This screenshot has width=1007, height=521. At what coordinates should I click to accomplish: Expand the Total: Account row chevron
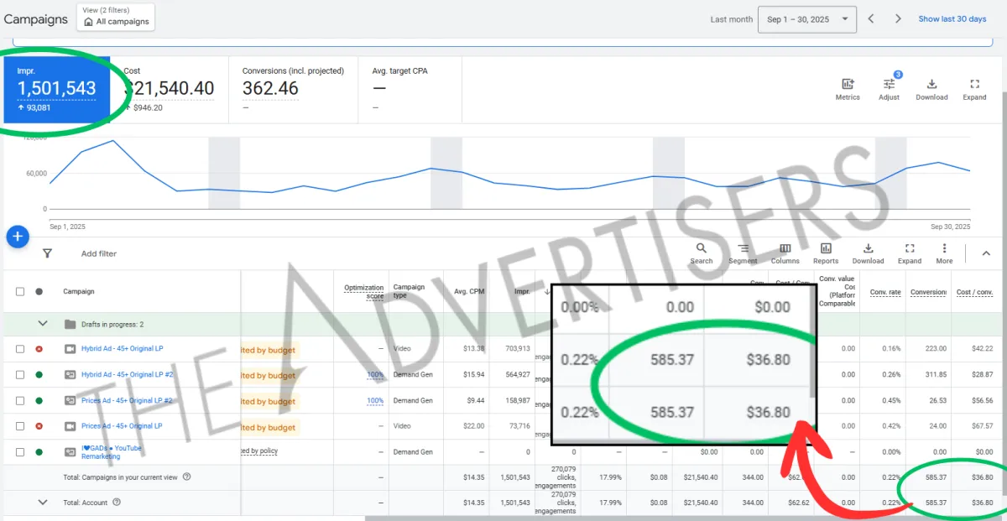43,503
